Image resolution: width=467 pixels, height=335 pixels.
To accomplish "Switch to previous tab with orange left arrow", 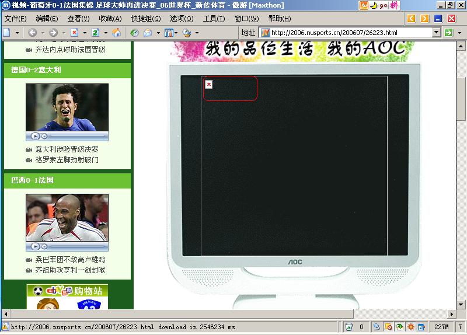I will click(412, 19).
